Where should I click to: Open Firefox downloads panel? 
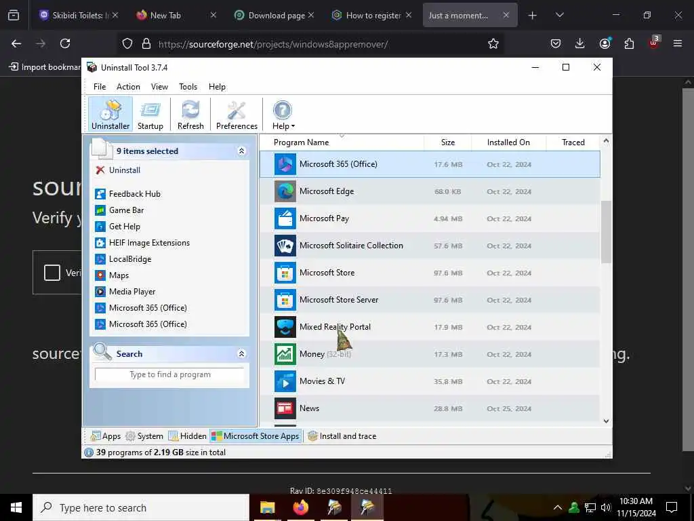(x=580, y=43)
